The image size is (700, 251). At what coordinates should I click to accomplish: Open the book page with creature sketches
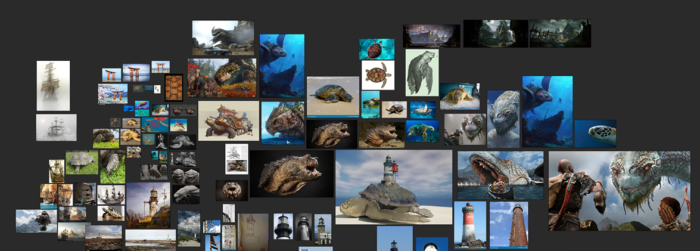[x=237, y=159]
